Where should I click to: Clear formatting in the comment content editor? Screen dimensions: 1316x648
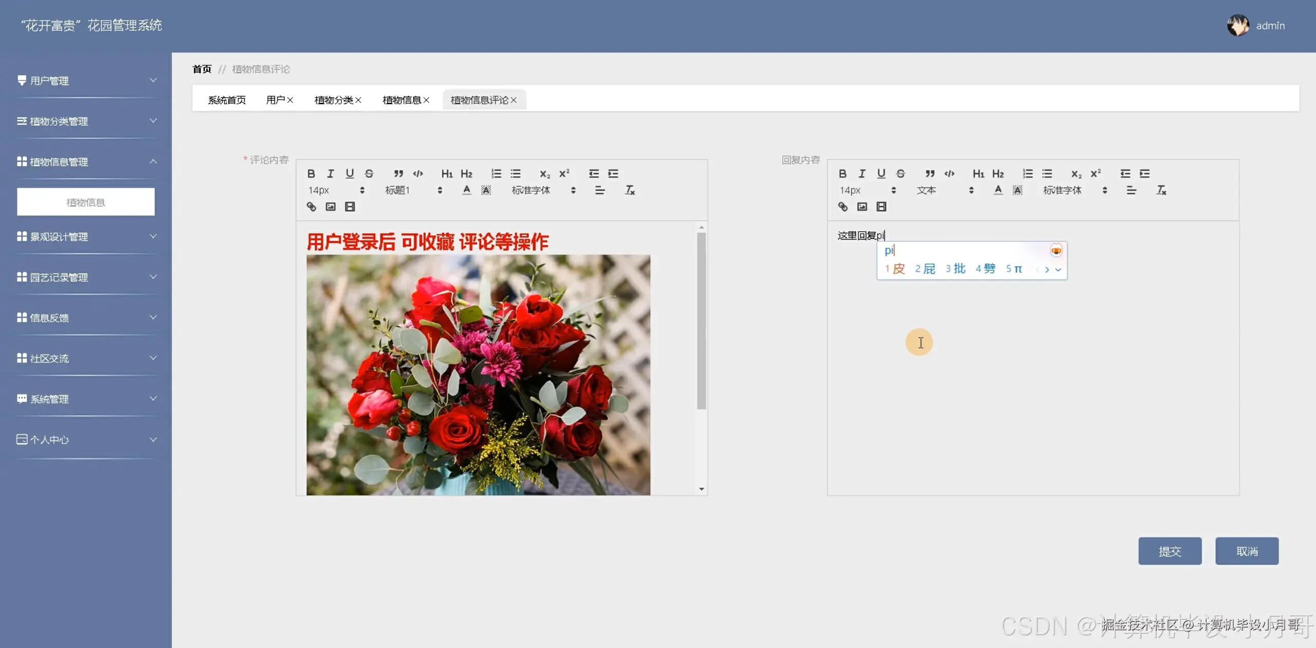[x=630, y=190]
